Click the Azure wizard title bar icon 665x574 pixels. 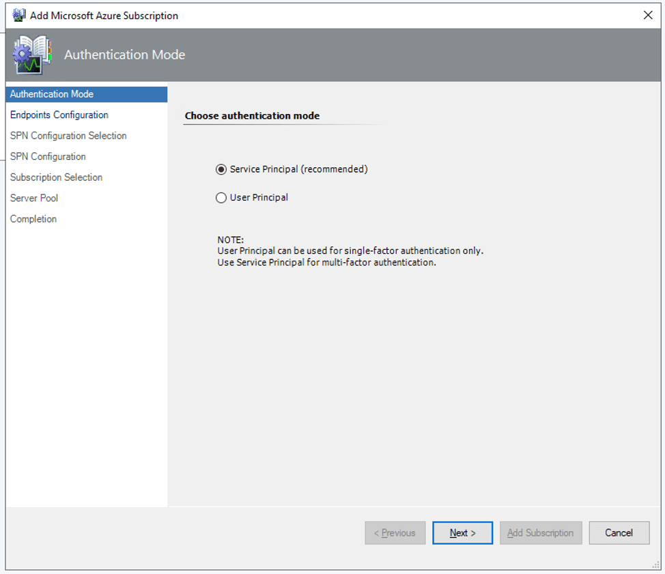19,15
